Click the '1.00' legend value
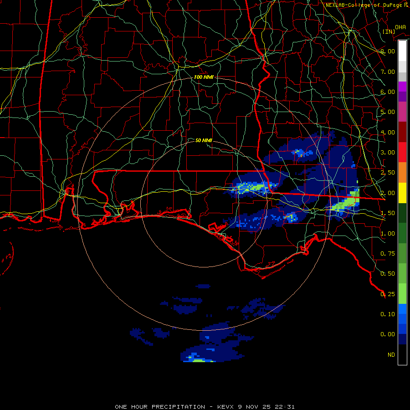The width and height of the screenshot is (410, 410). point(388,234)
